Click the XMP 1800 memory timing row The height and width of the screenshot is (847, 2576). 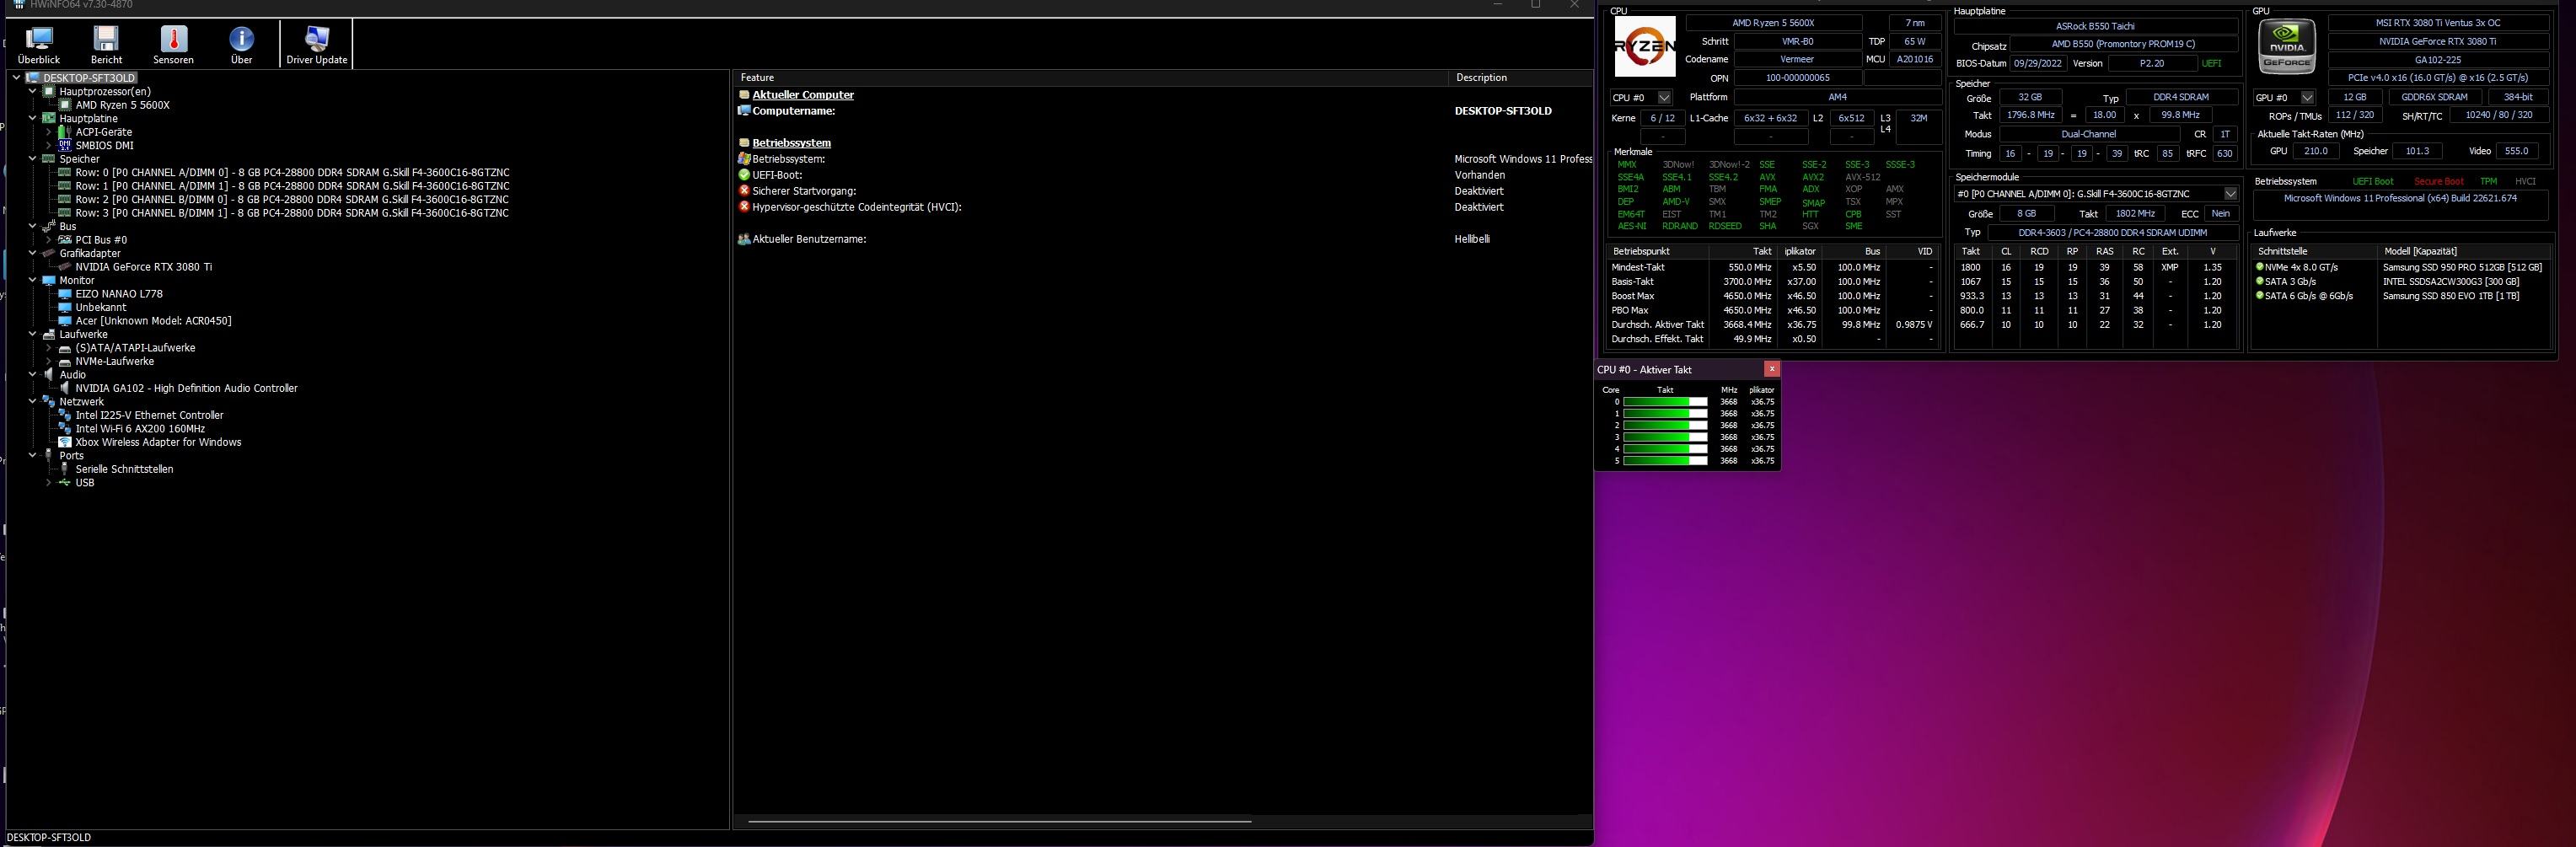2097,268
